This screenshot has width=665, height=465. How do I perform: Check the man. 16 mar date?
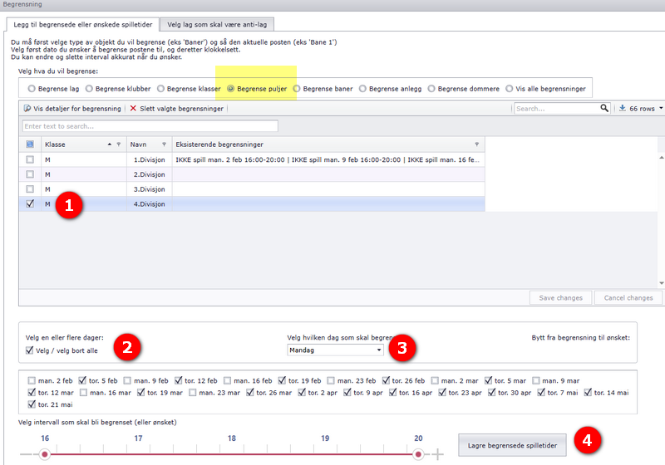coord(84,393)
